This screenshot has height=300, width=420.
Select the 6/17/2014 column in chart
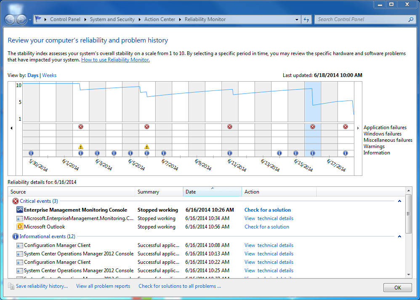pos(329,119)
